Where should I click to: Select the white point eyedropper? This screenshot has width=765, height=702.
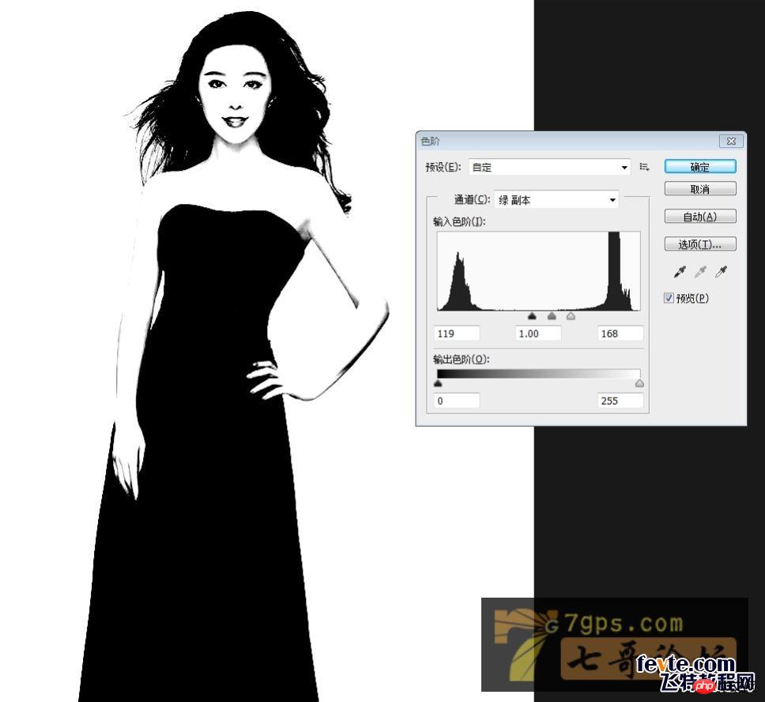(721, 272)
